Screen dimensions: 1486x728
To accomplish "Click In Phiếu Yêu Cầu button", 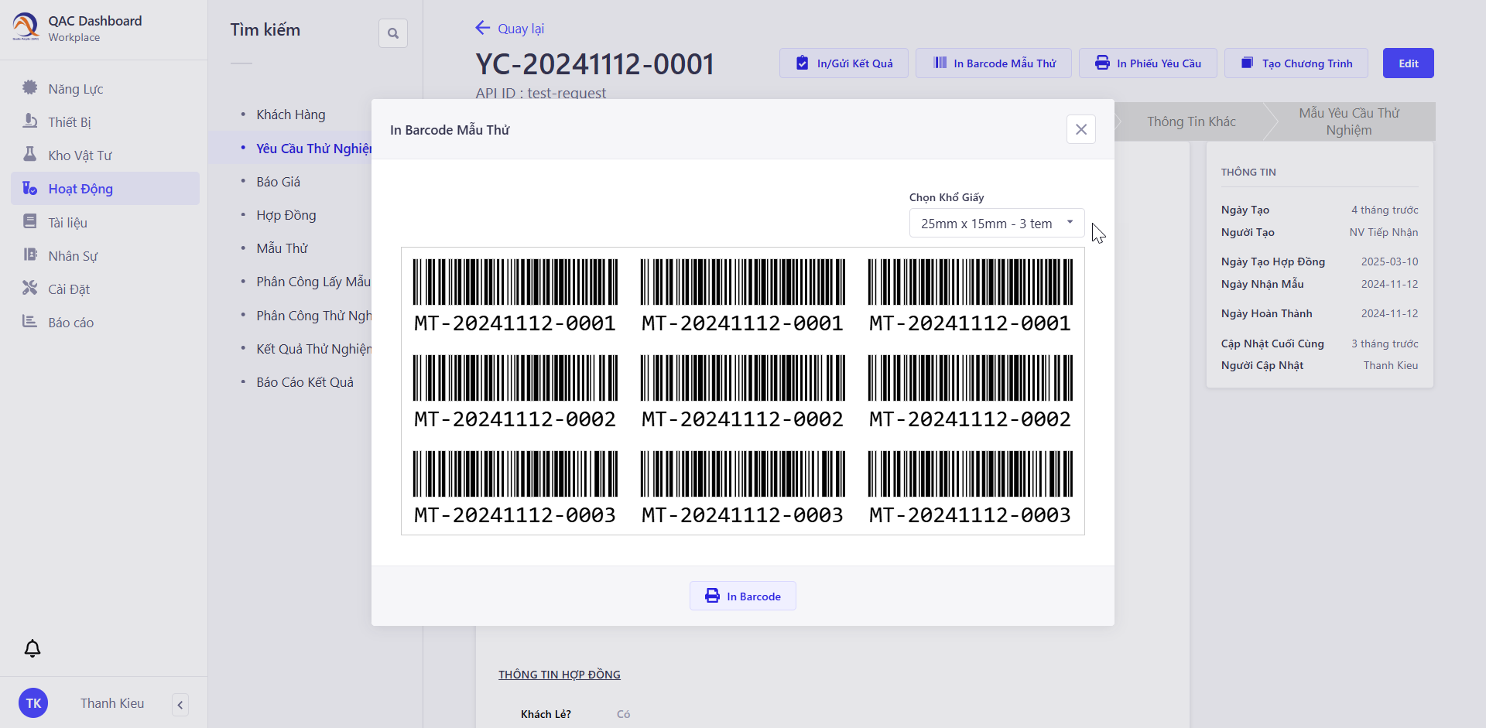I will tap(1148, 63).
